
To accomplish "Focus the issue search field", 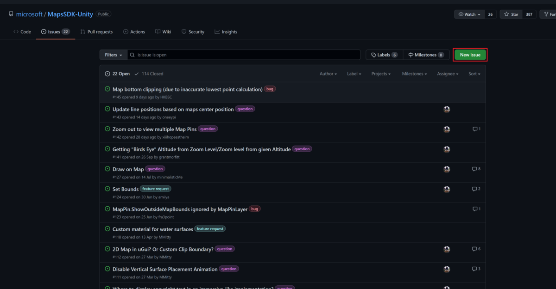I will point(244,55).
